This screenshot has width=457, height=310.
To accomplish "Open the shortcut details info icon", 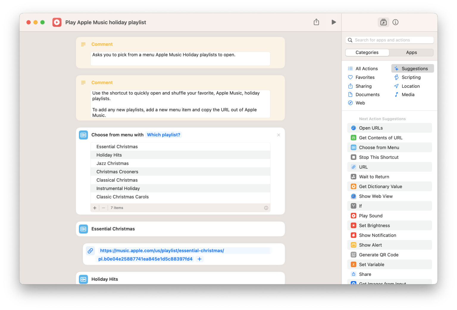I will pyautogui.click(x=395, y=22).
